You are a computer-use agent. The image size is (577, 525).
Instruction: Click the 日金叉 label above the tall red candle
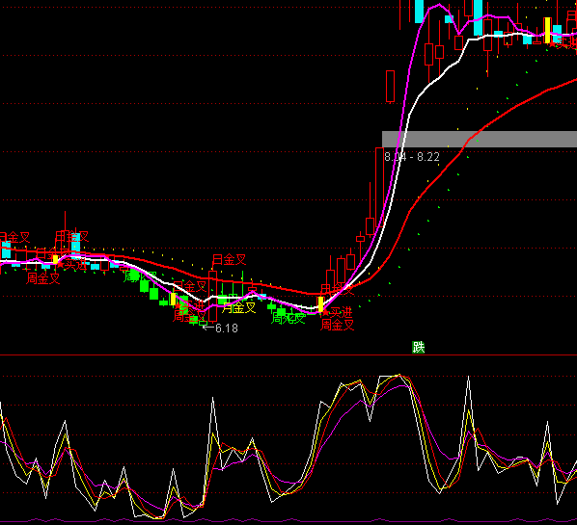pos(230,260)
